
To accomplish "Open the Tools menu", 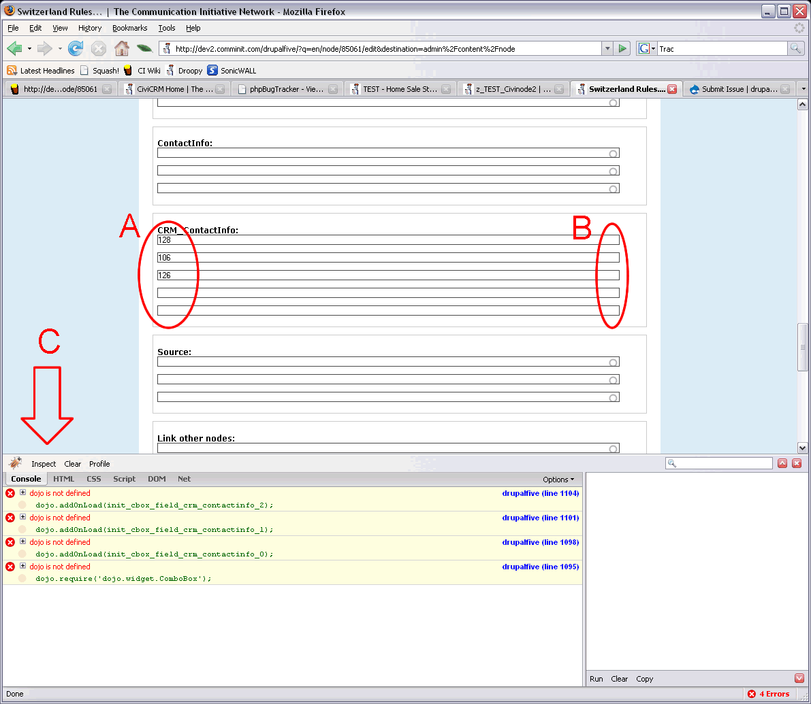I will [167, 28].
